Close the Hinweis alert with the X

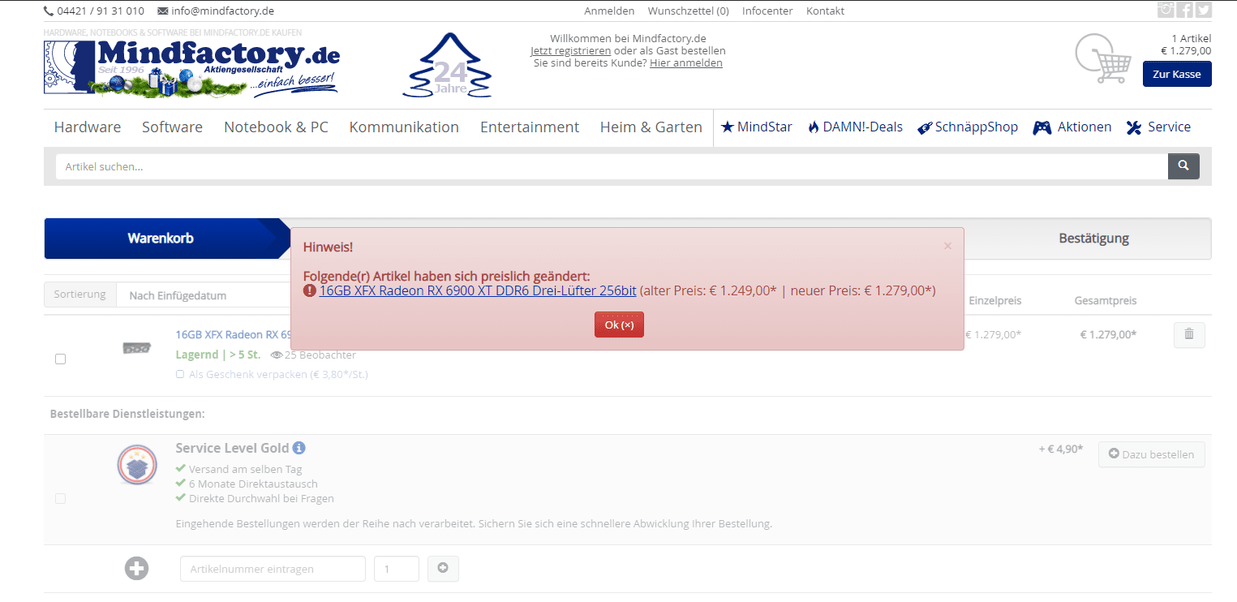point(947,246)
